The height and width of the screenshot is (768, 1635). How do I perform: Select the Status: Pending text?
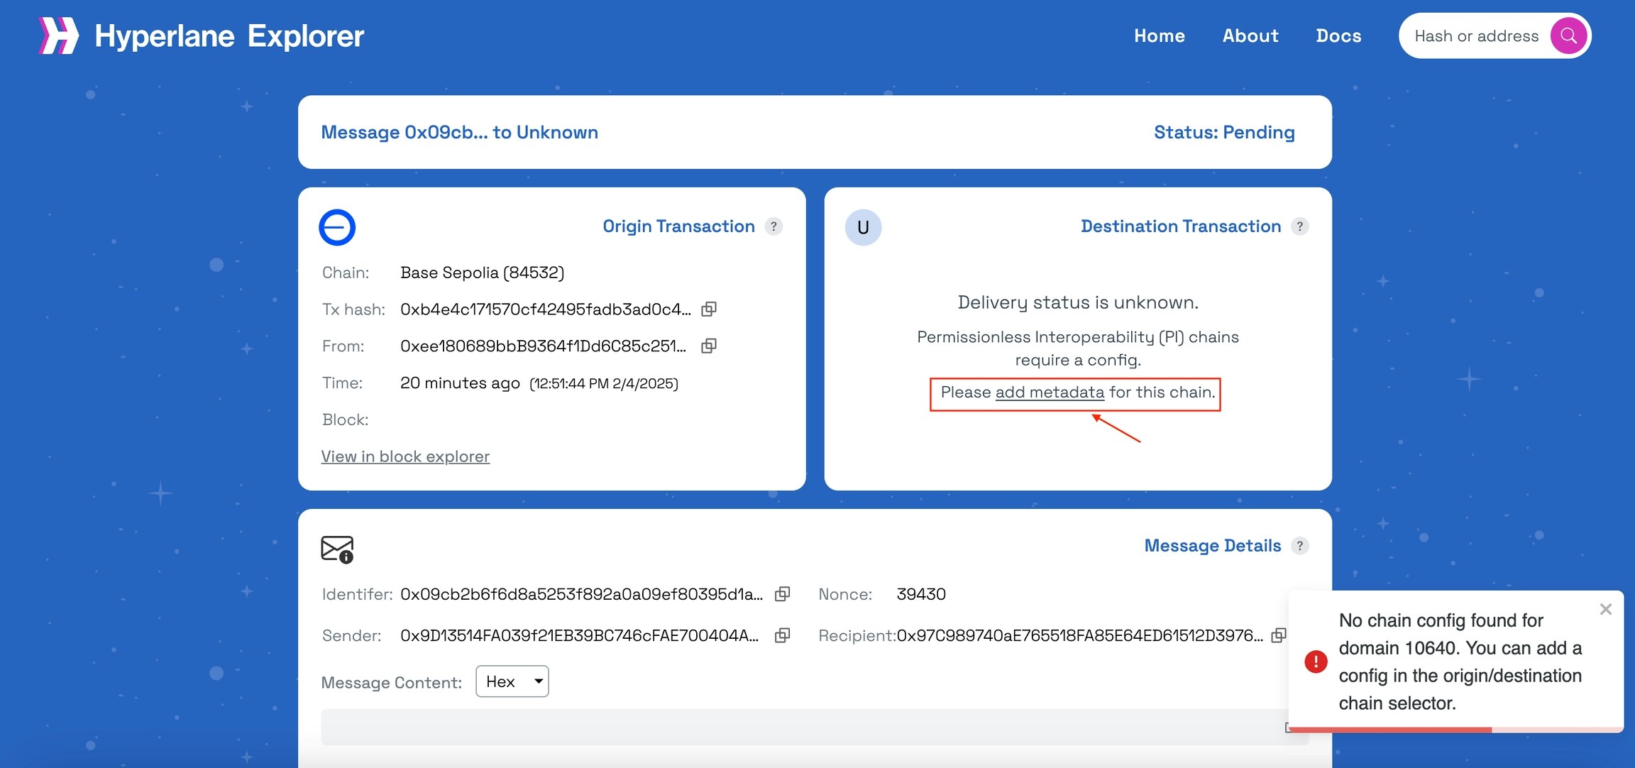[1224, 132]
